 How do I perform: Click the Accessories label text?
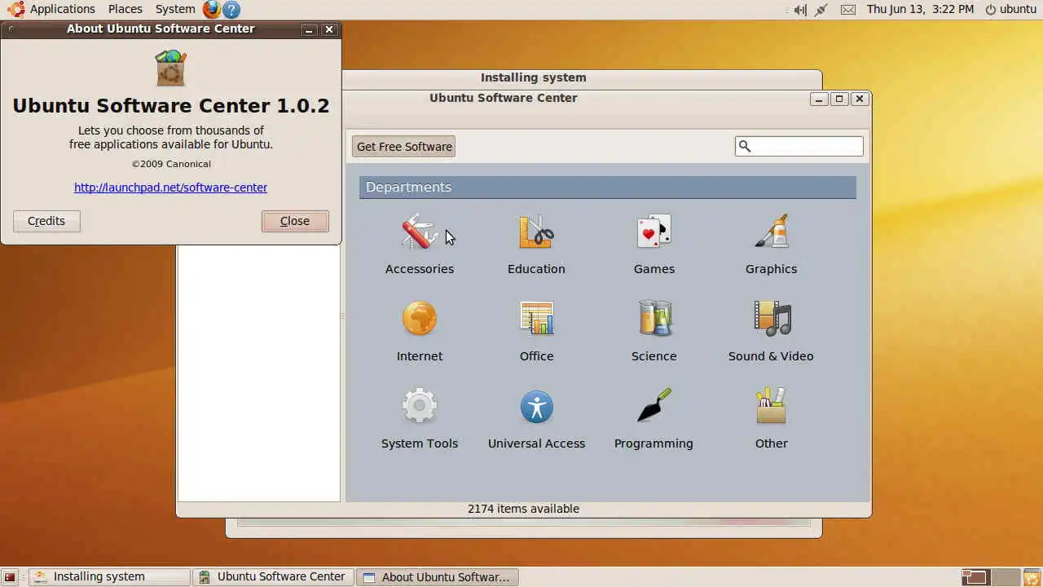click(x=420, y=269)
